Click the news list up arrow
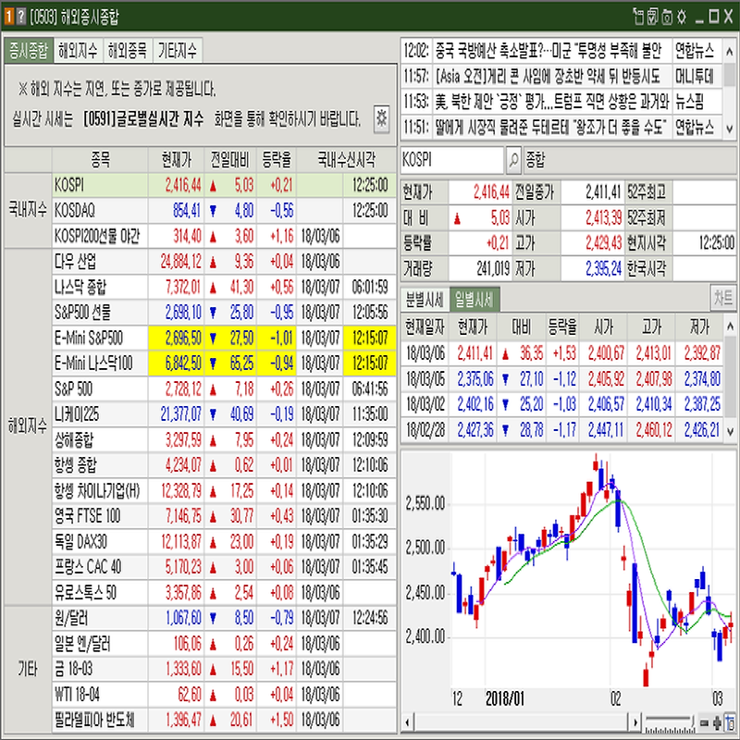 point(730,50)
